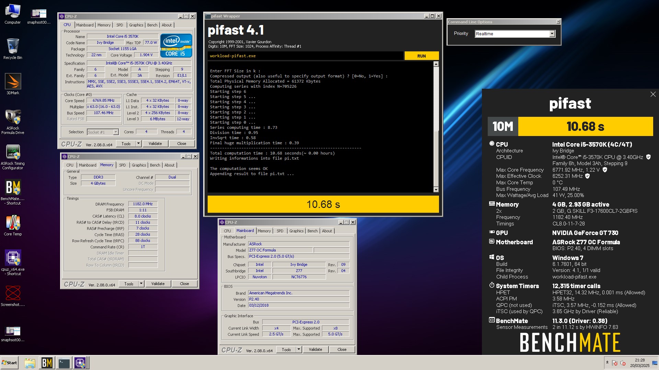Screen dimensions: 659x370
Task: Click the yellow RUN button
Action: click(421, 56)
